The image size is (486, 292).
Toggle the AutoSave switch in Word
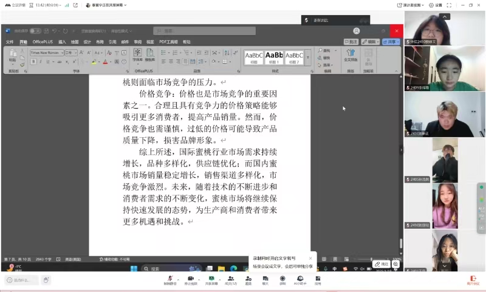pos(35,30)
